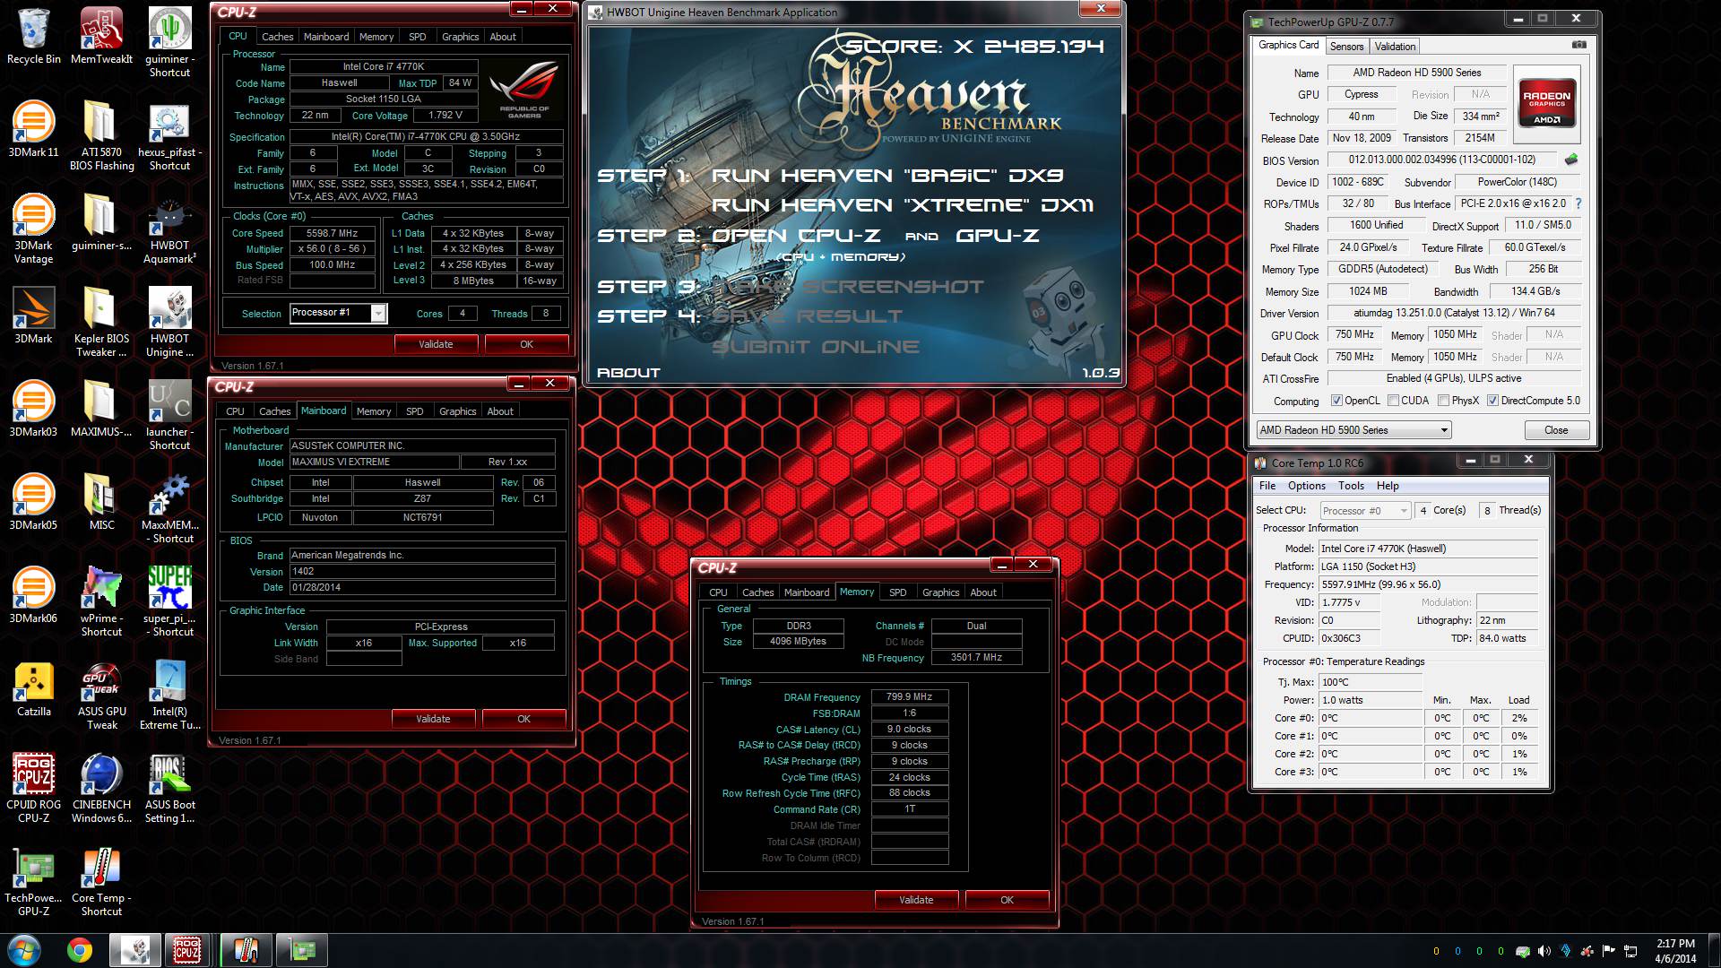
Task: Click Validate in the top CPU-Z window
Action: point(436,344)
